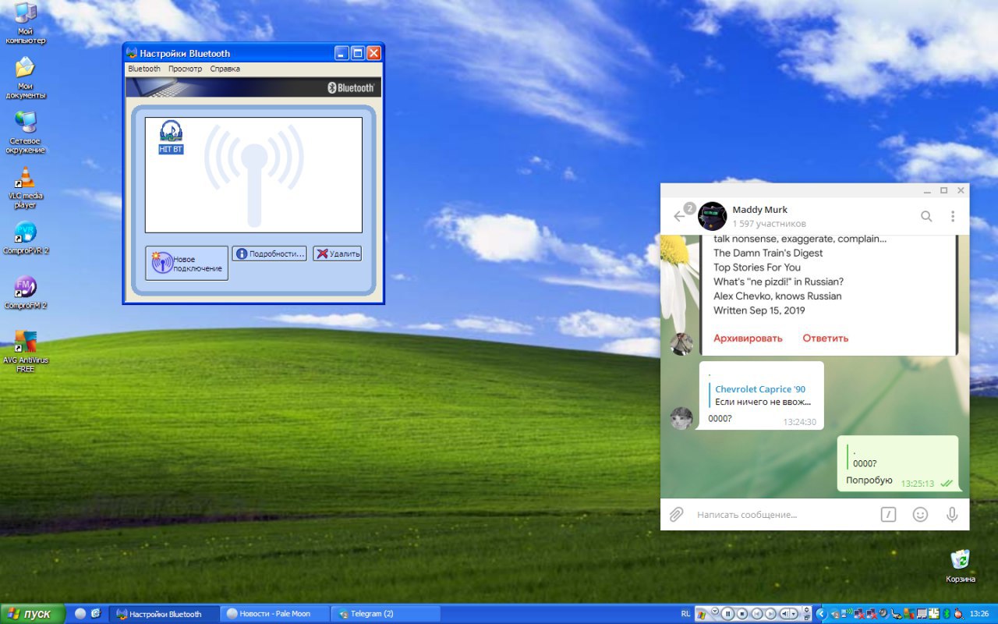The width and height of the screenshot is (998, 624).
Task: Click the Новое подключение button
Action: tap(186, 263)
